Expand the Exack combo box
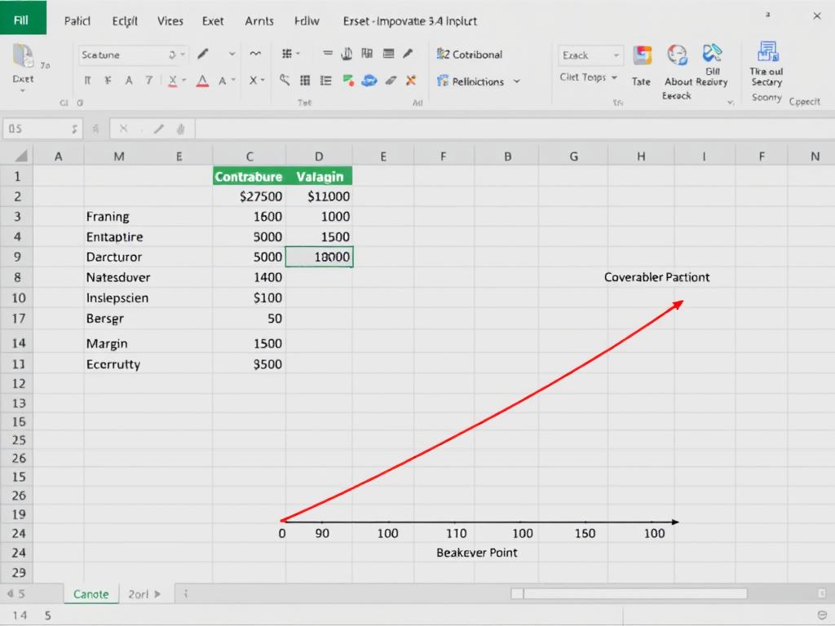835x626 pixels. [x=590, y=55]
